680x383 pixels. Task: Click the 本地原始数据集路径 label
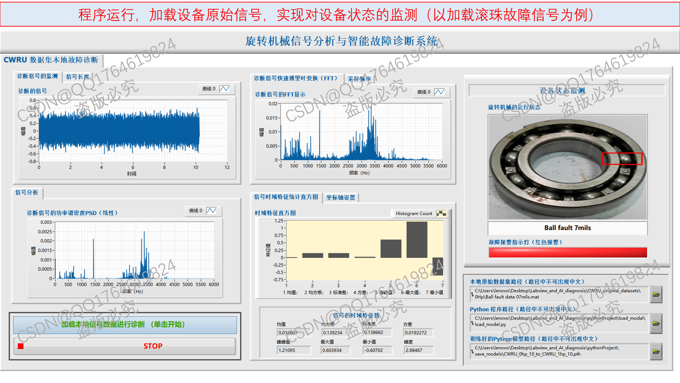(527, 282)
